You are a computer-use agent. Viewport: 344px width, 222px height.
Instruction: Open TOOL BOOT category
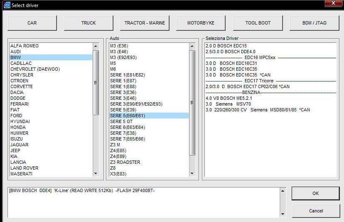pos(258,23)
